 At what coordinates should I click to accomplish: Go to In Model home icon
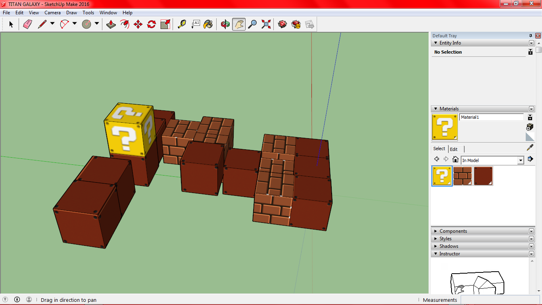click(x=456, y=160)
